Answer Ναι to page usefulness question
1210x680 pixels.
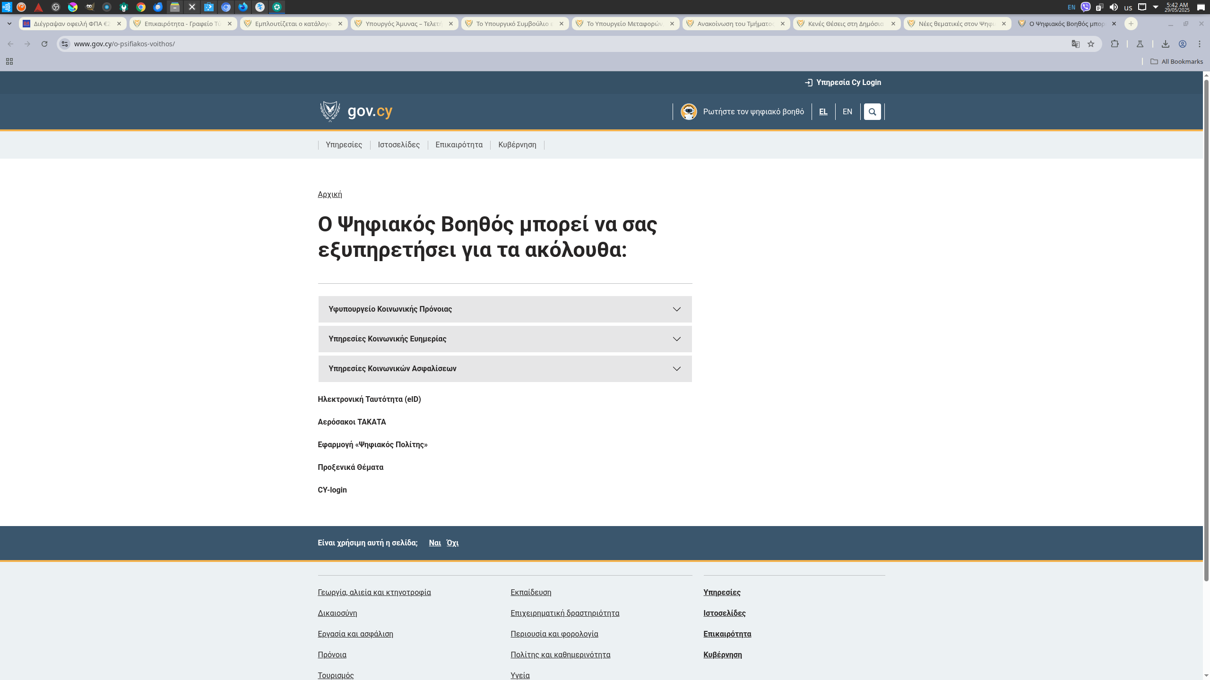pos(434,543)
